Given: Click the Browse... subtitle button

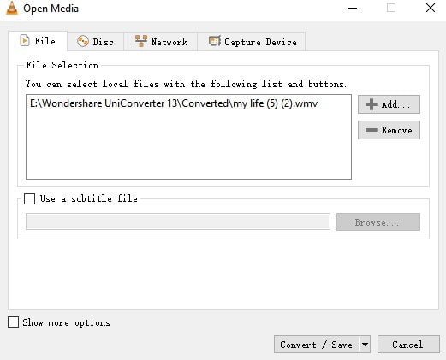Looking at the screenshot, I should tap(378, 221).
